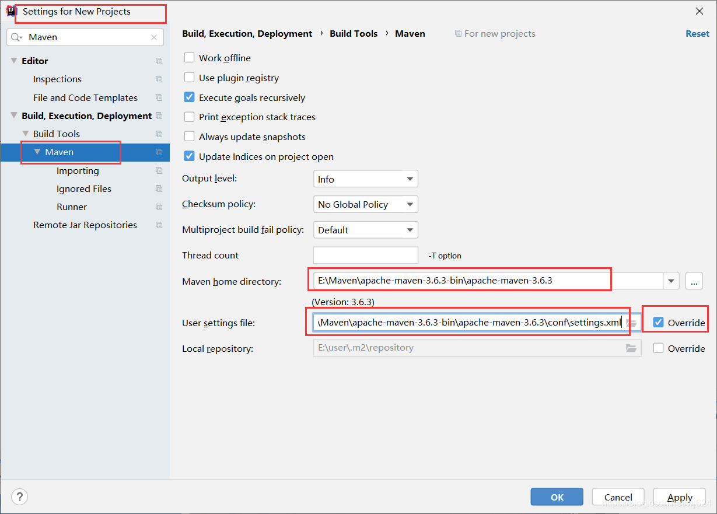Clear the Maven search text using the X icon

coord(154,37)
